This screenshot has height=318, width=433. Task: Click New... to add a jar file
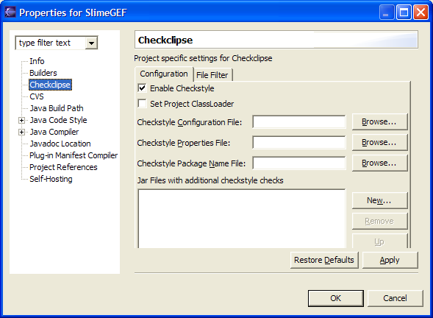pos(379,200)
